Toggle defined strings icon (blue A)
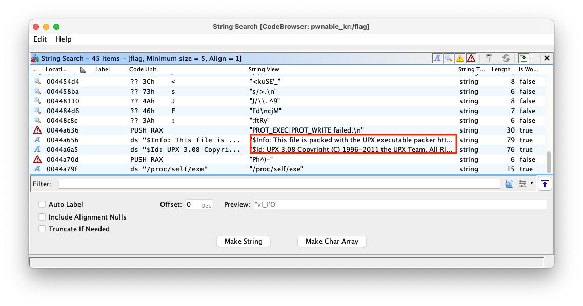The height and width of the screenshot is (306, 583). coord(437,58)
